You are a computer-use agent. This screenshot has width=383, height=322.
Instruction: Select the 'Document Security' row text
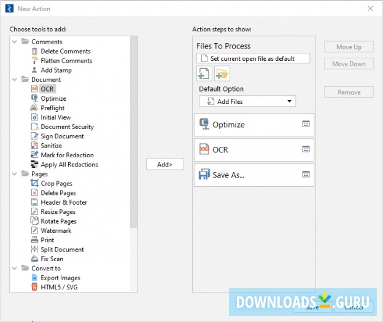[67, 127]
